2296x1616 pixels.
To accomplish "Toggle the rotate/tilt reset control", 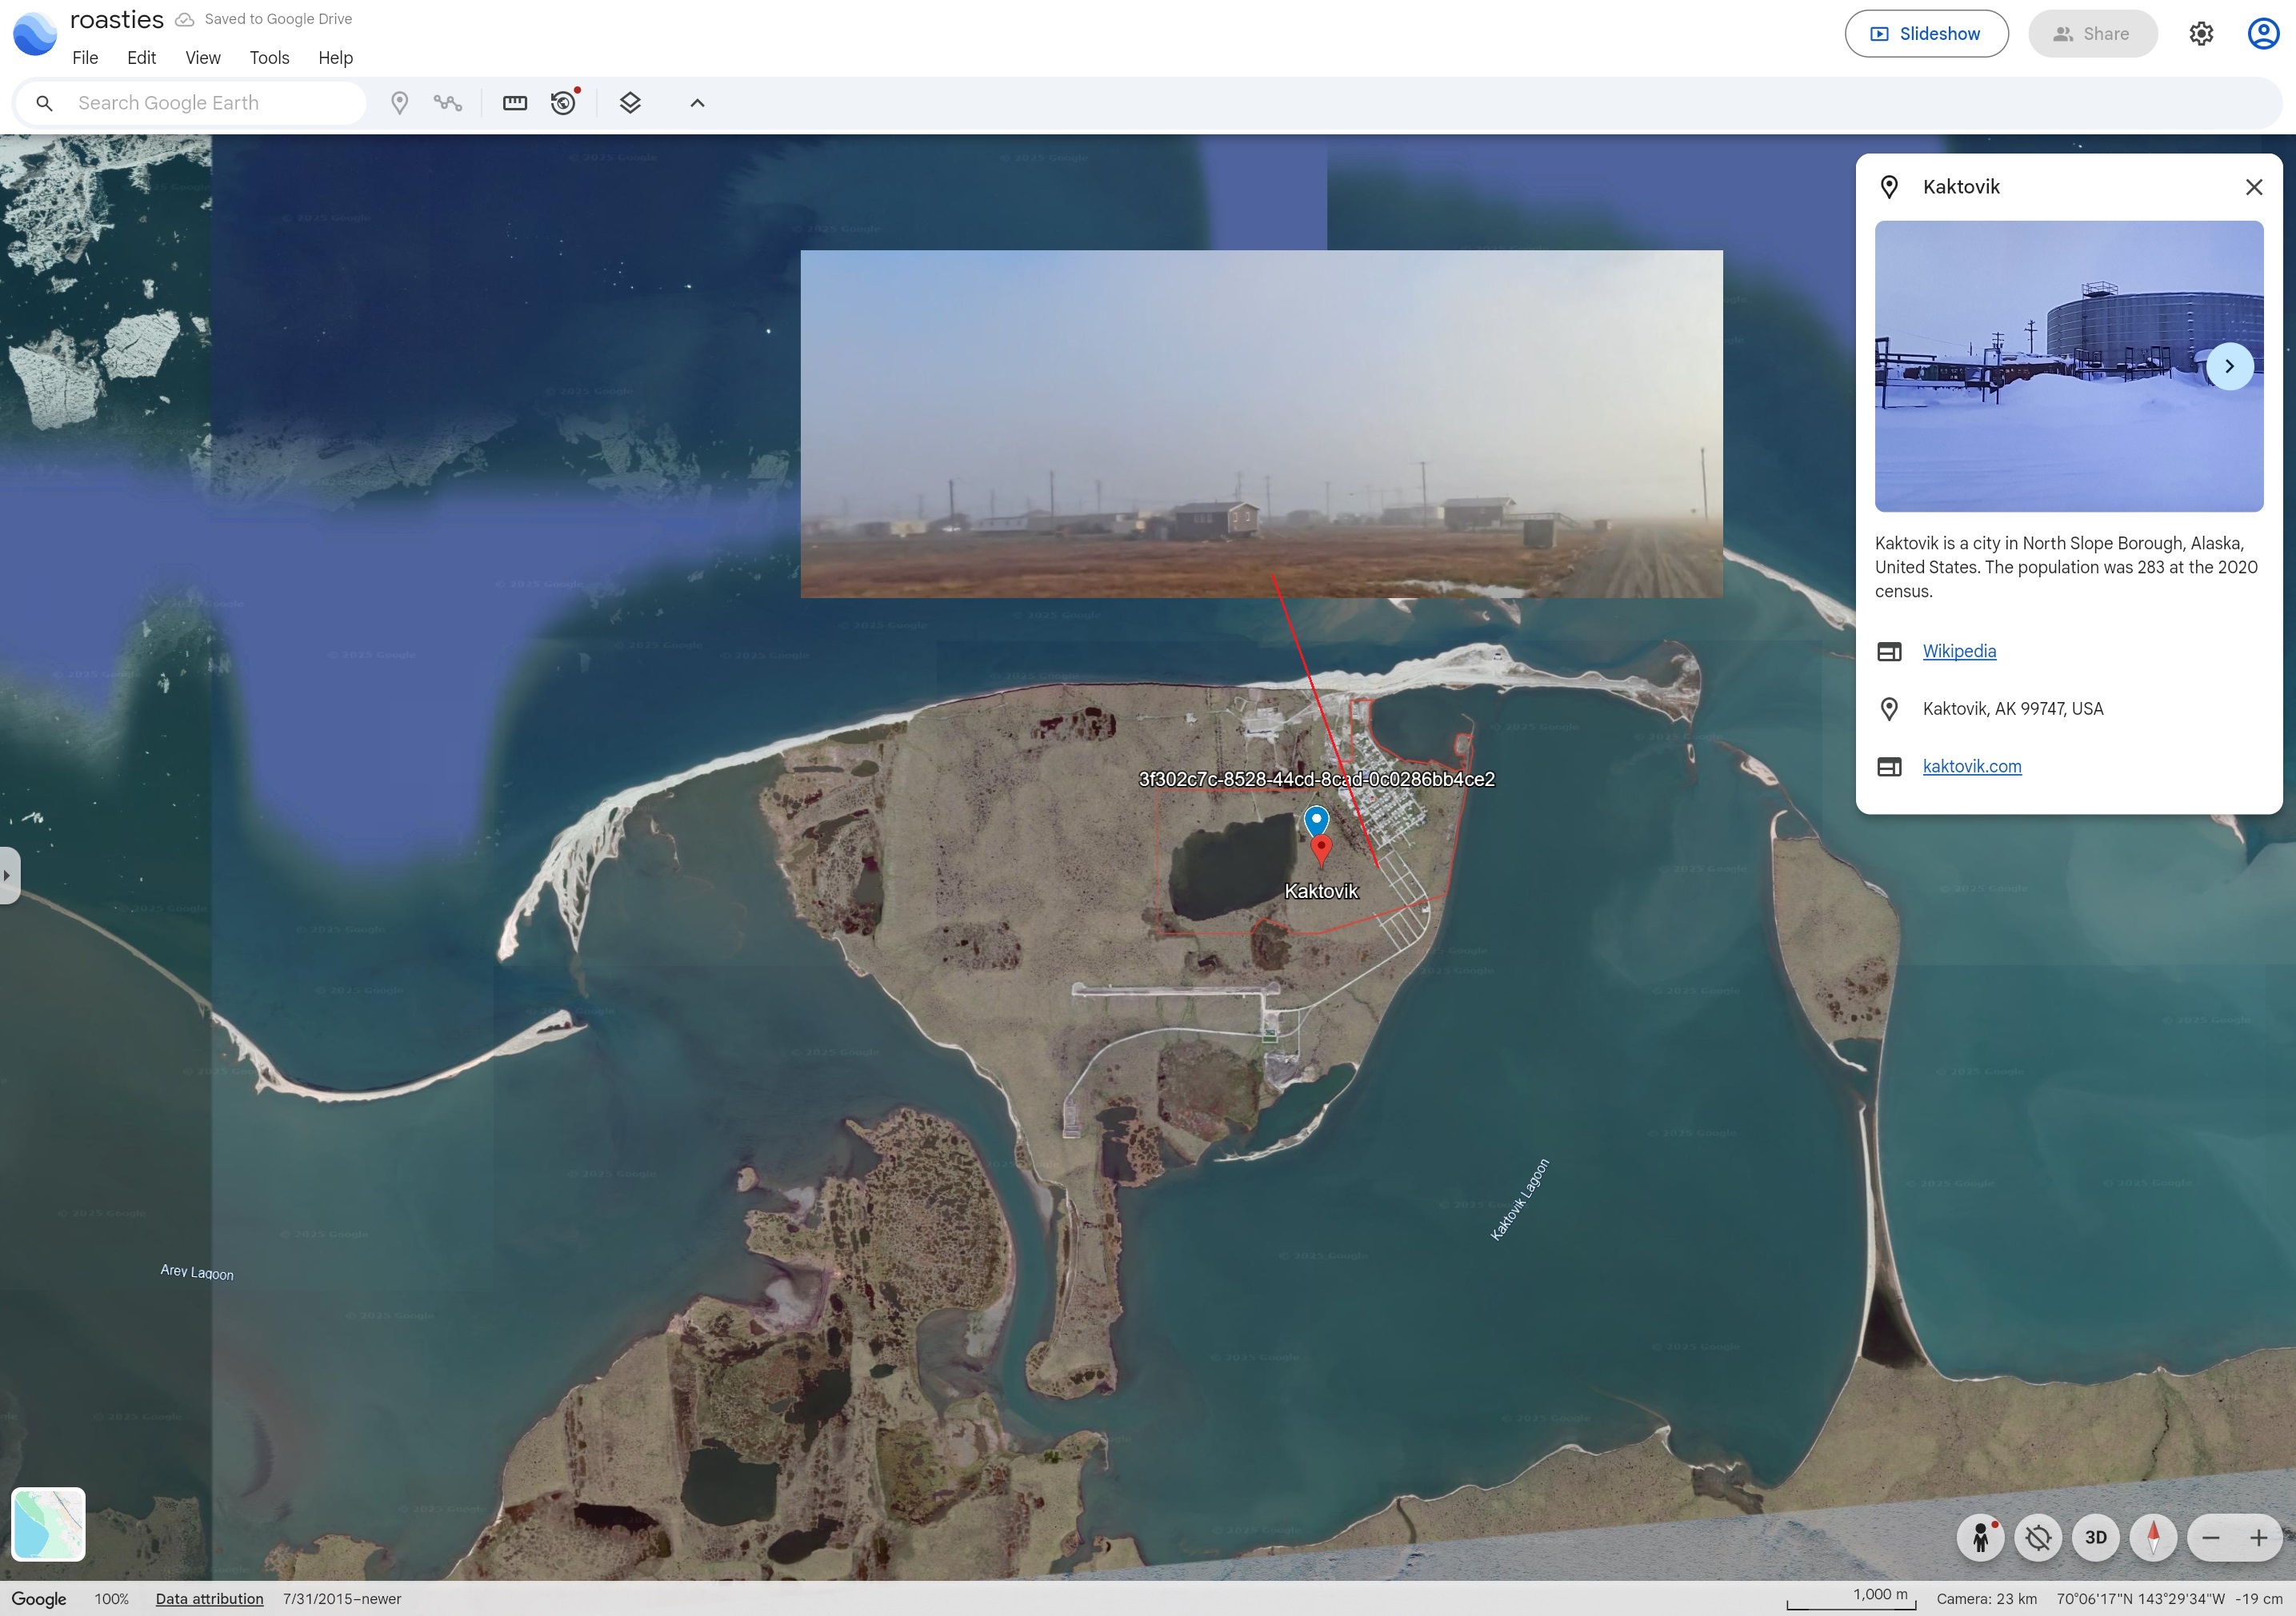I will tap(2038, 1537).
